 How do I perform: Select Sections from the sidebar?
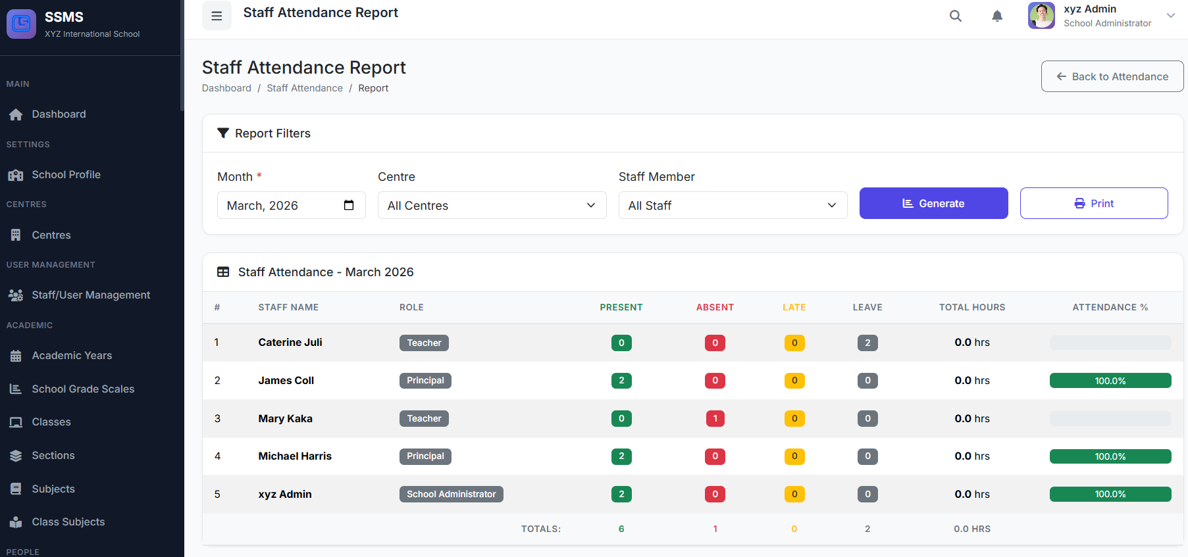click(53, 455)
